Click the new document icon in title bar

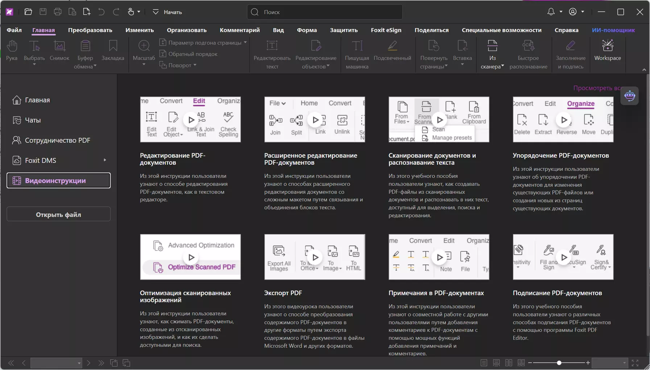point(87,12)
